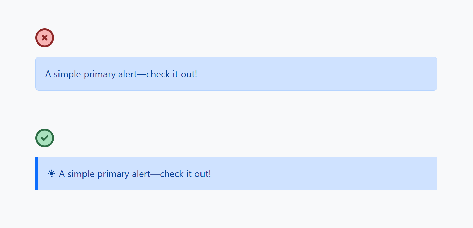473x228 pixels.
Task: Click empty right side of the bordered alert
Action: click(x=338, y=174)
